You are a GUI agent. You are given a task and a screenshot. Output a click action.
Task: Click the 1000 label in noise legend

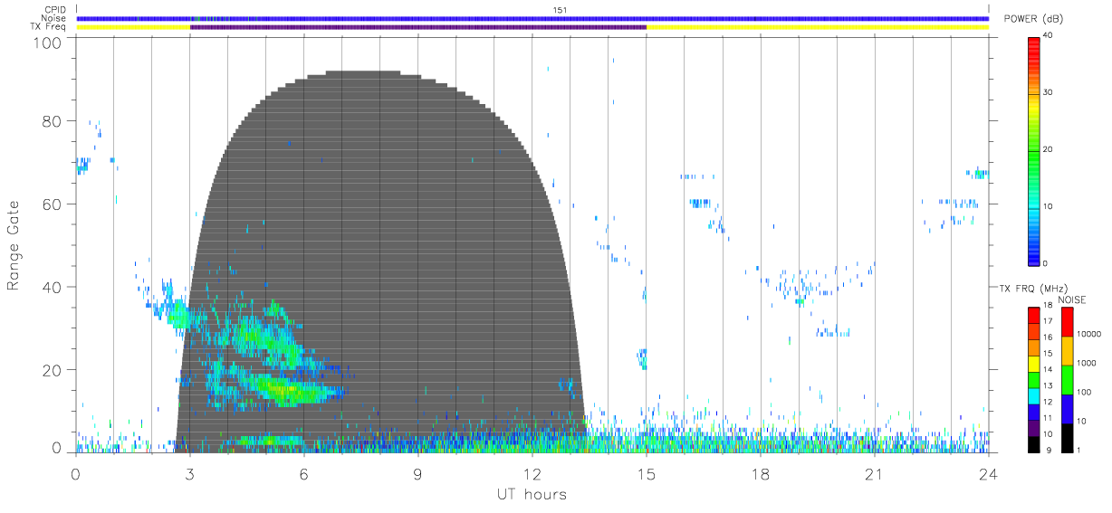click(1088, 362)
